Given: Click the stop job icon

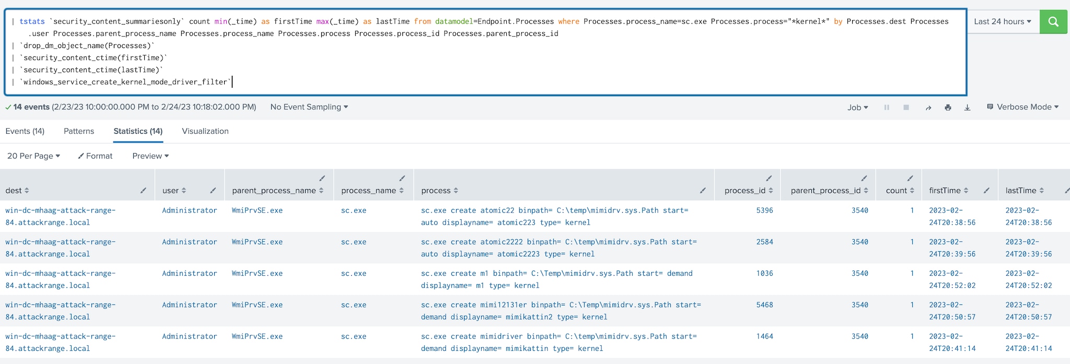Looking at the screenshot, I should click(x=906, y=108).
